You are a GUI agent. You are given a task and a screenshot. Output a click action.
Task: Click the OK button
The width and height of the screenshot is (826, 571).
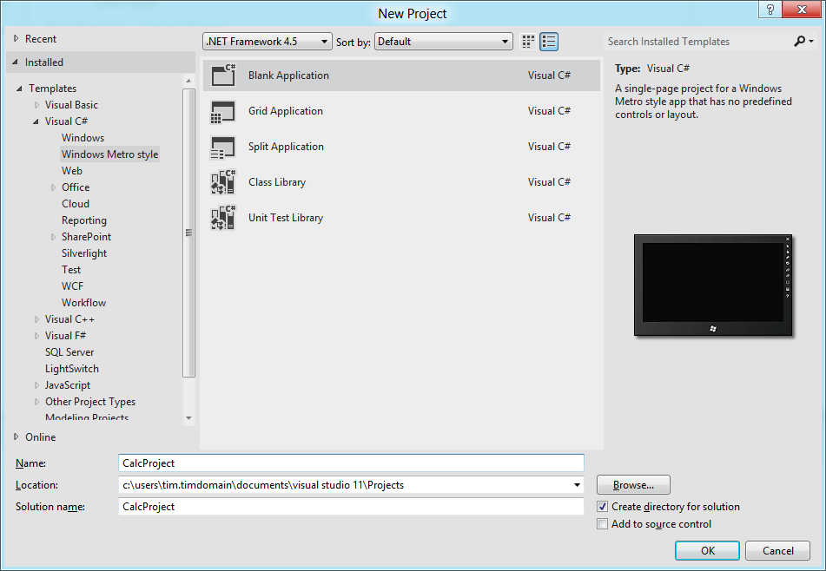(708, 550)
